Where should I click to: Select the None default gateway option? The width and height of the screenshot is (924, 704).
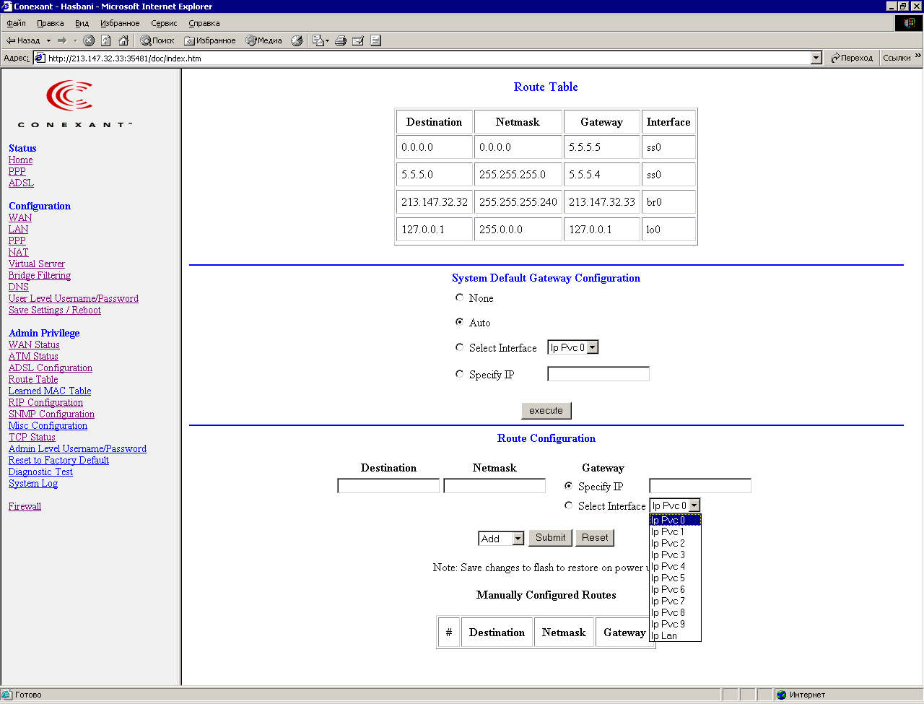pyautogui.click(x=459, y=297)
